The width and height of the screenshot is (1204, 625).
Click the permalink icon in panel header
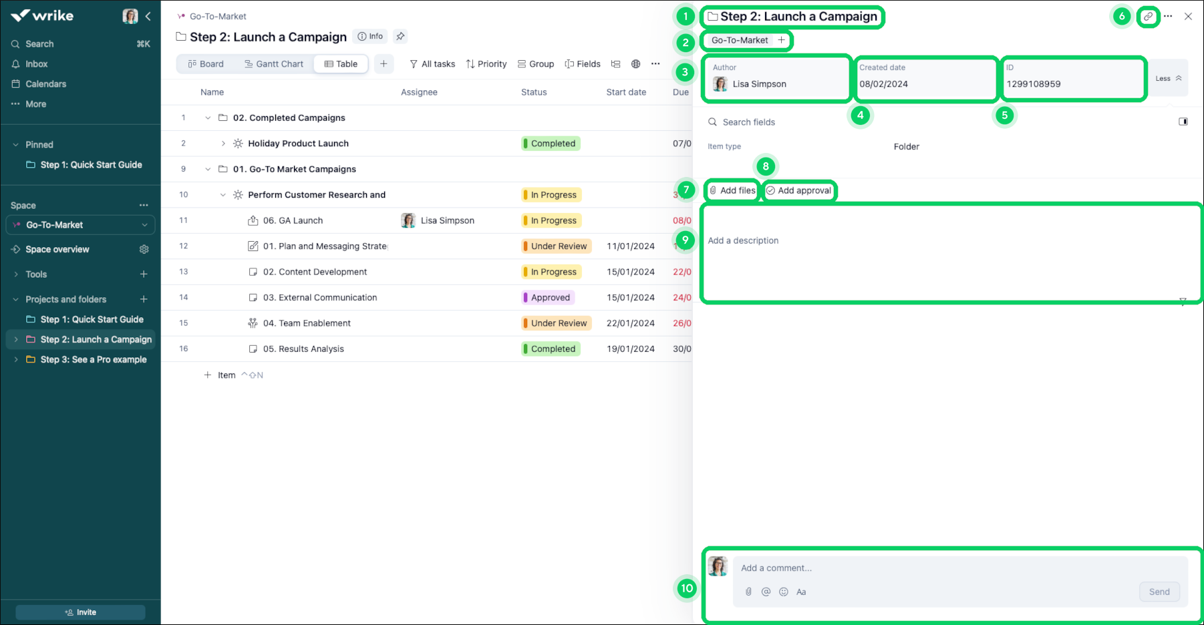coord(1148,16)
